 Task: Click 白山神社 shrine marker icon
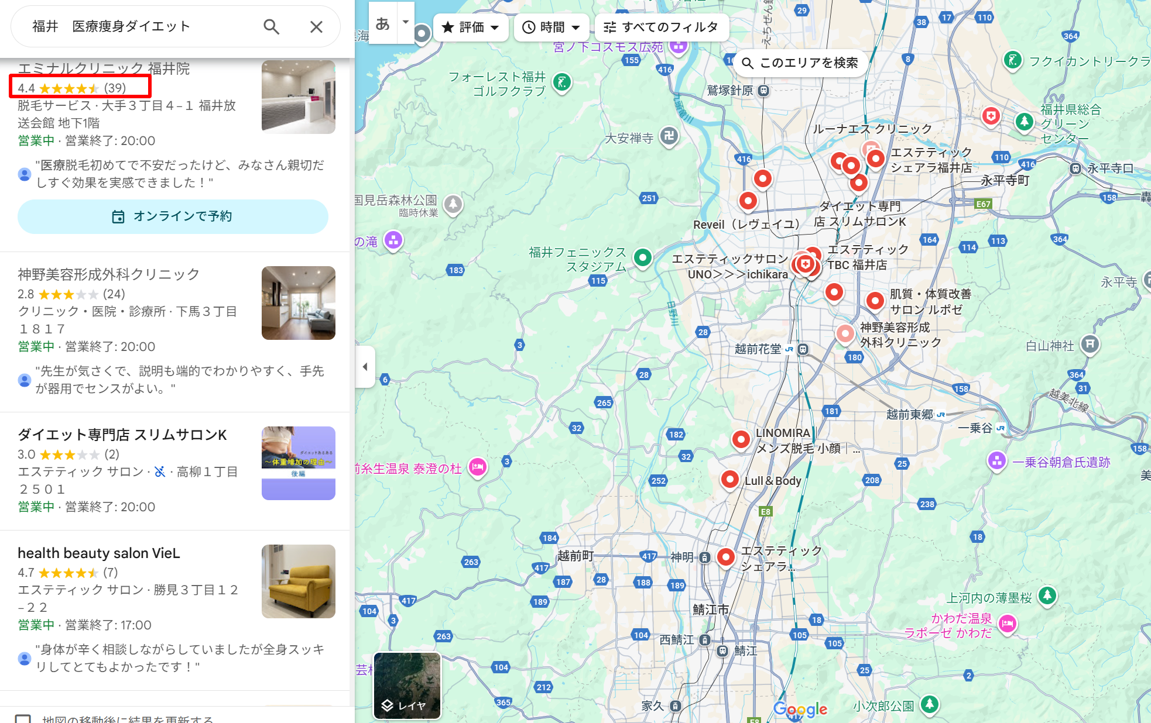click(1090, 344)
